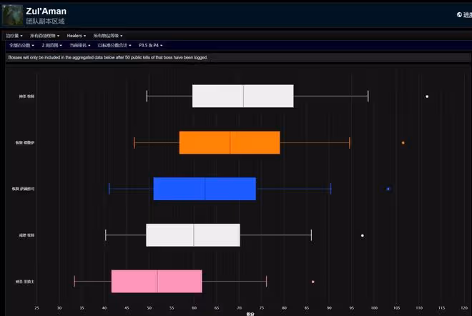Click the axis tick label '75'
Image resolution: width=472 pixels, height=316 pixels.
tap(262, 308)
